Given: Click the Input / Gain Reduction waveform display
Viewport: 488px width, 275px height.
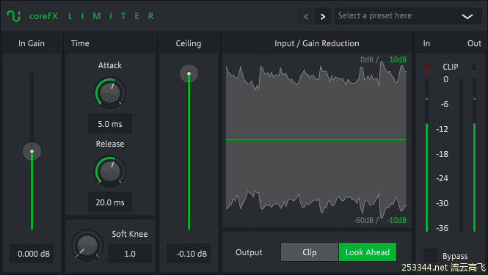Looking at the screenshot, I should (x=316, y=140).
